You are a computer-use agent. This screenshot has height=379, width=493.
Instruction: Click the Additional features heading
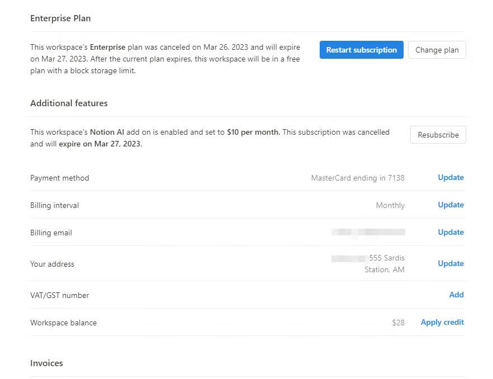[x=69, y=103]
